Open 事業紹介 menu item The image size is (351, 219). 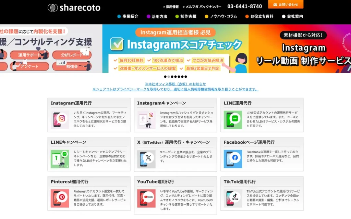pos(128,16)
